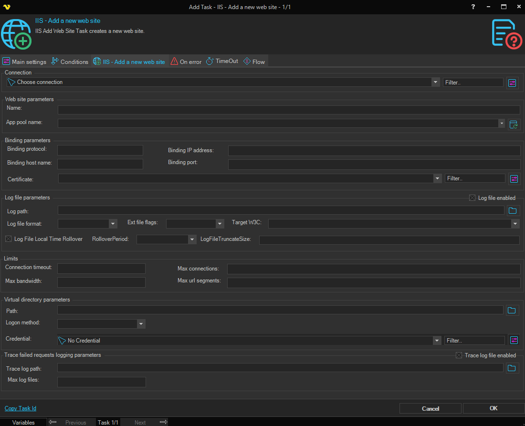Open the Logon method dropdown
This screenshot has height=426, width=525.
(x=141, y=323)
